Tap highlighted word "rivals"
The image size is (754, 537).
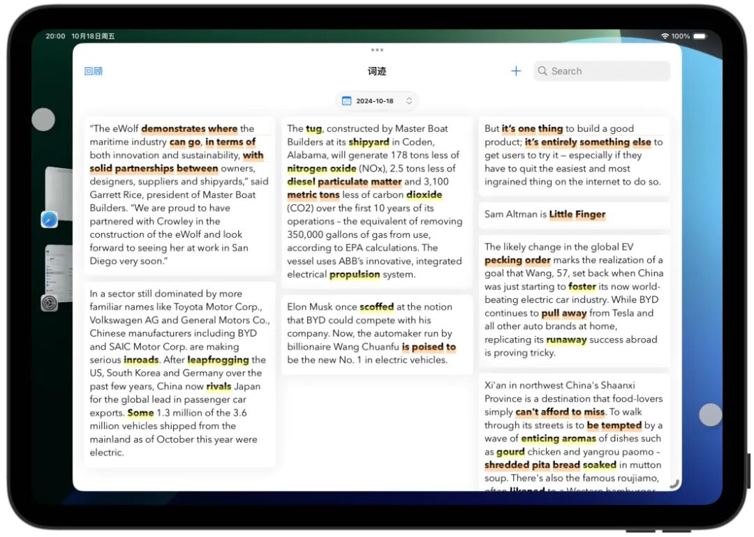pos(219,386)
